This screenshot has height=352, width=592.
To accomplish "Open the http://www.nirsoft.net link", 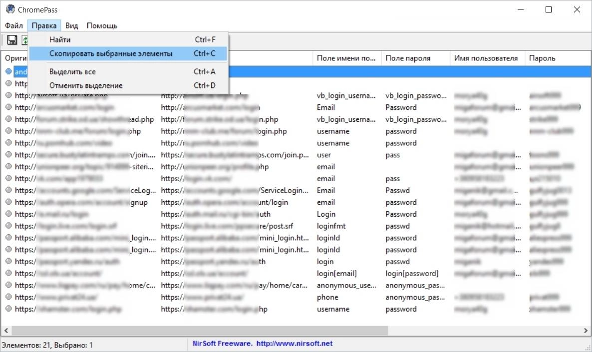I will 295,344.
